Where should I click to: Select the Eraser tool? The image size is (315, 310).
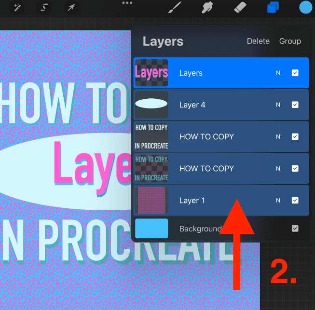tap(240, 7)
